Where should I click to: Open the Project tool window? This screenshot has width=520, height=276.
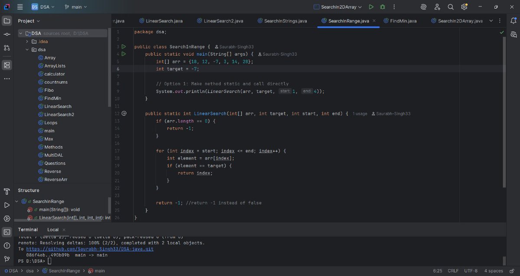pos(7,21)
